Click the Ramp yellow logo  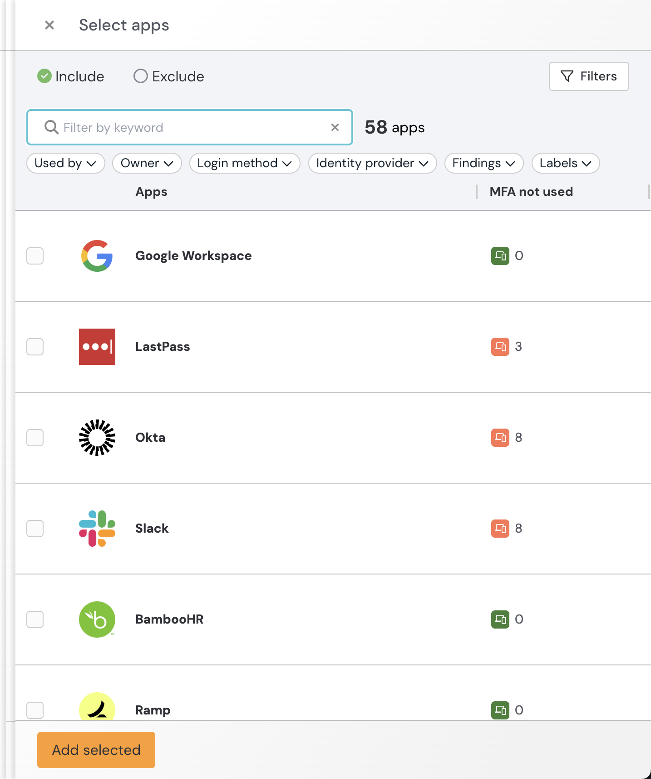pos(97,706)
